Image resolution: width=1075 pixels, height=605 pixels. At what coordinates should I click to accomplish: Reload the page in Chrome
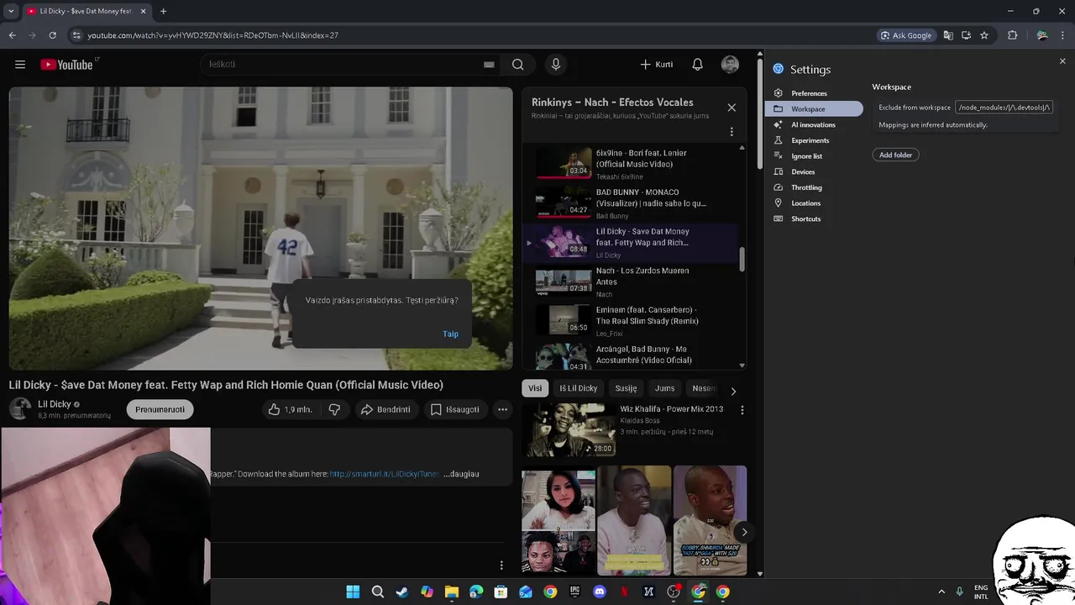click(x=52, y=35)
